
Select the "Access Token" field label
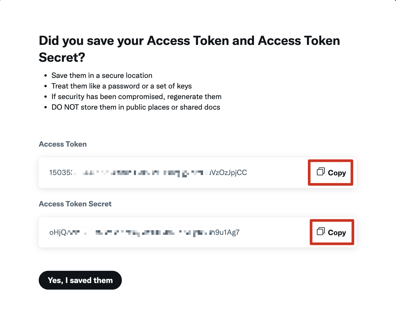pyautogui.click(x=63, y=144)
